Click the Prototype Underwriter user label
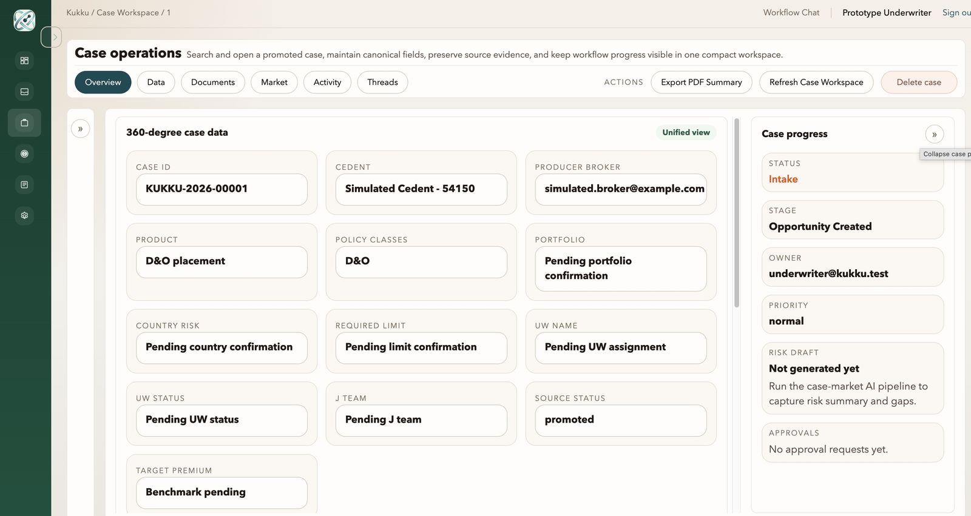 click(887, 13)
